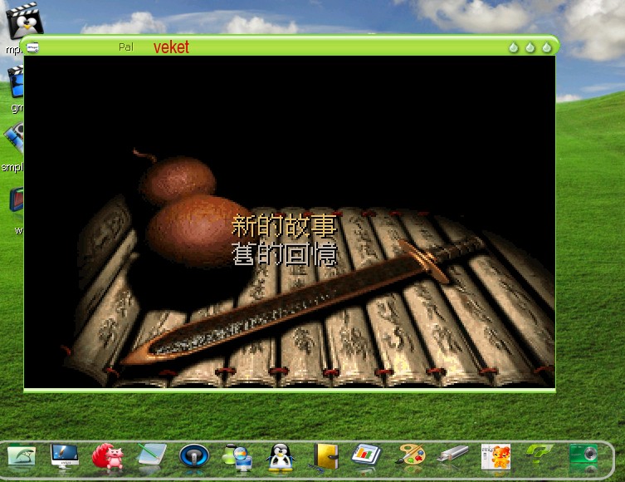Launch the bar chart presentation dock icon
625x482 pixels.
[366, 455]
